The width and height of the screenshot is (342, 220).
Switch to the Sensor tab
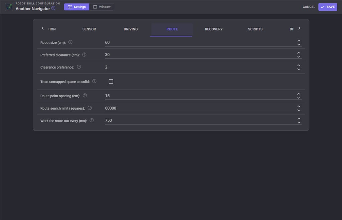[89, 29]
